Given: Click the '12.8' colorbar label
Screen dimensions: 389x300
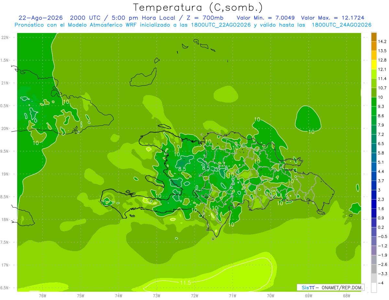Looking at the screenshot, I should pyautogui.click(x=383, y=60).
